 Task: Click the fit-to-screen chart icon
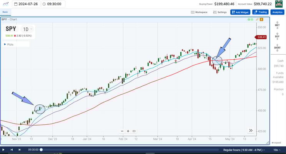click(x=134, y=131)
